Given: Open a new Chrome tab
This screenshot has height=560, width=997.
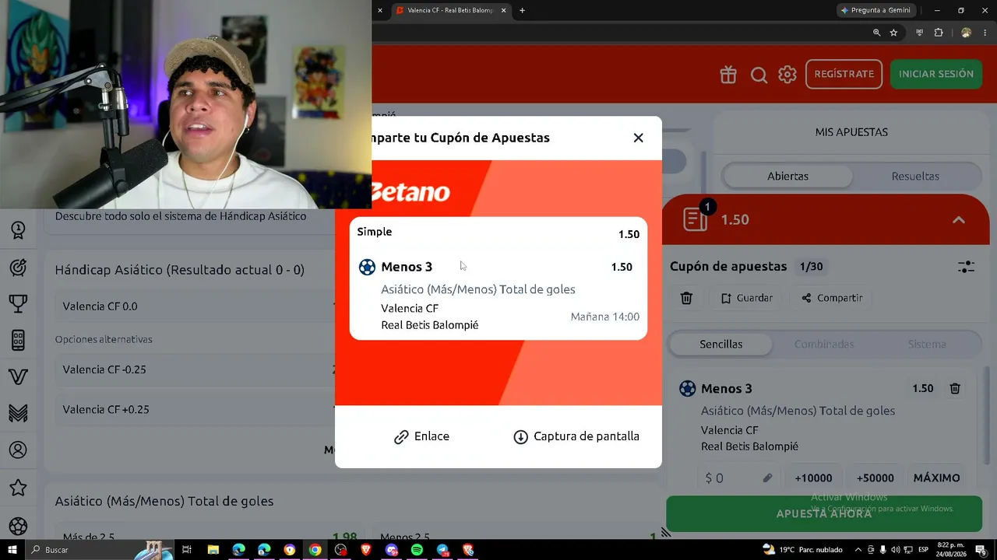Looking at the screenshot, I should tap(522, 10).
